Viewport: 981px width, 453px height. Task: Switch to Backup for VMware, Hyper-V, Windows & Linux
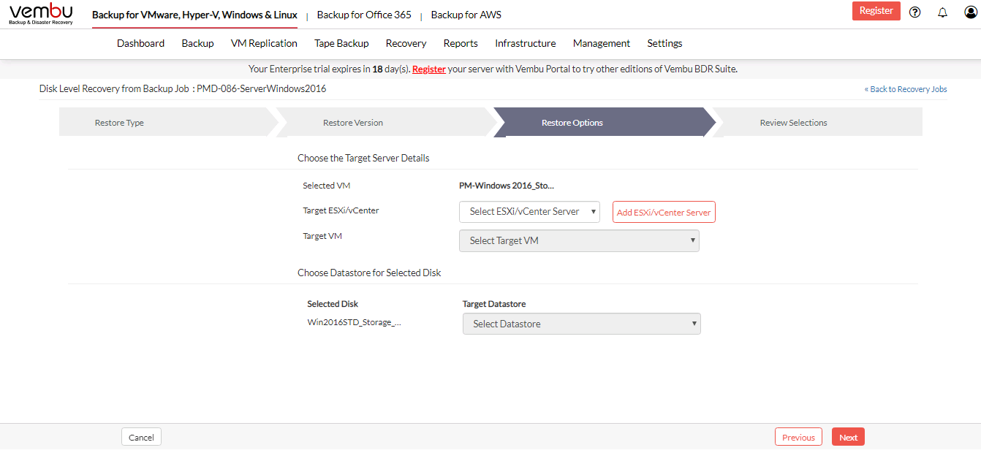point(194,15)
